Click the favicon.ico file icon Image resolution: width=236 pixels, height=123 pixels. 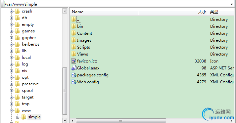coord(74,61)
